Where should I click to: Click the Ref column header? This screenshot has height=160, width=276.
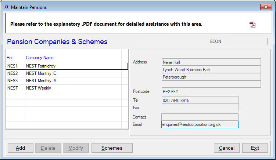10,58
